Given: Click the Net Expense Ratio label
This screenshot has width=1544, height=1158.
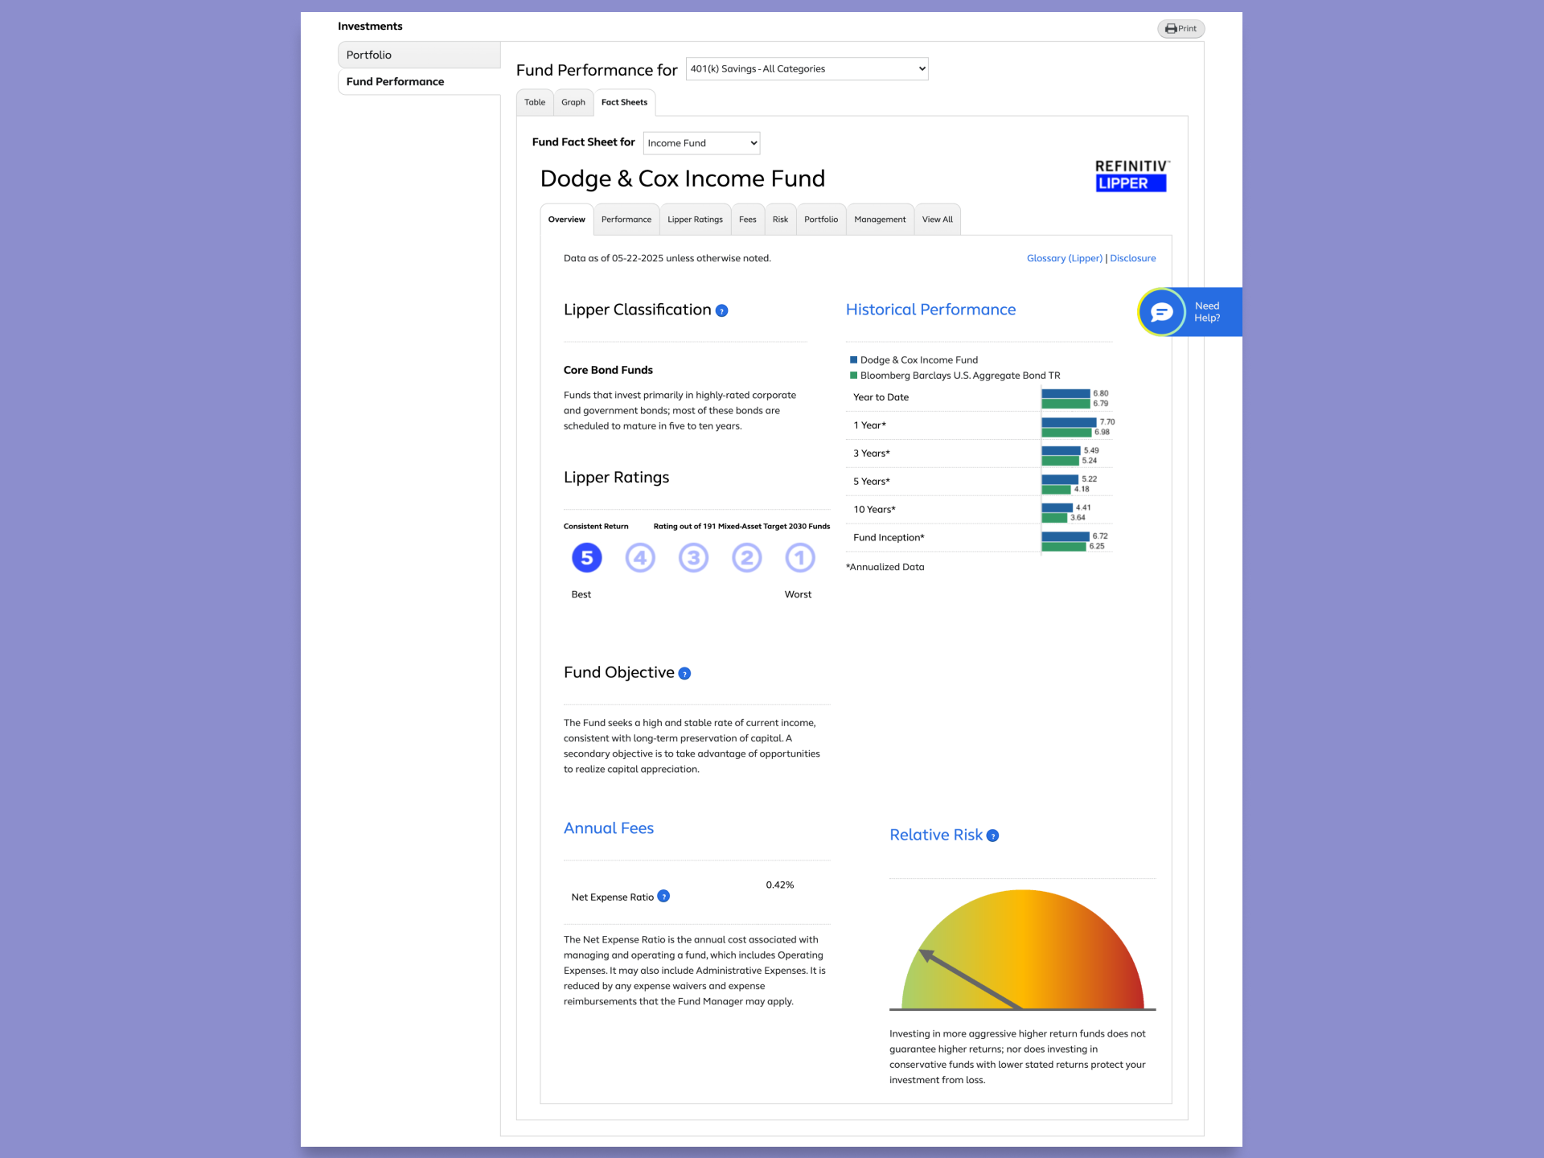Looking at the screenshot, I should [613, 897].
